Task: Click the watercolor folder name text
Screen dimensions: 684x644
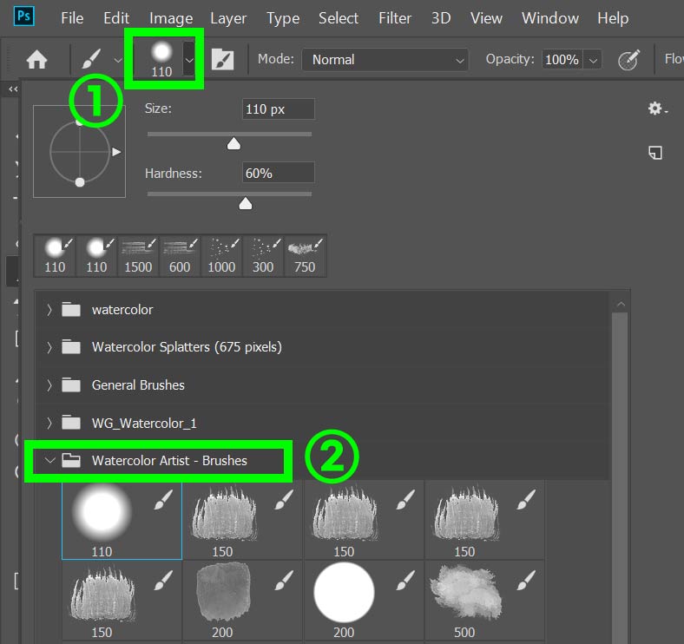Action: click(122, 310)
